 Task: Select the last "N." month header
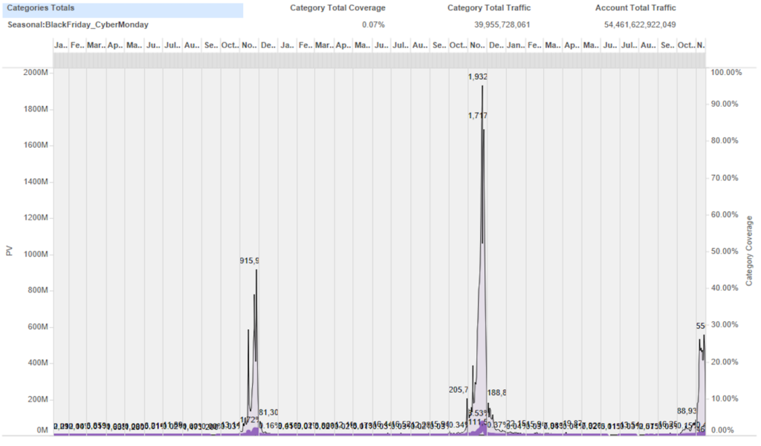pyautogui.click(x=699, y=46)
